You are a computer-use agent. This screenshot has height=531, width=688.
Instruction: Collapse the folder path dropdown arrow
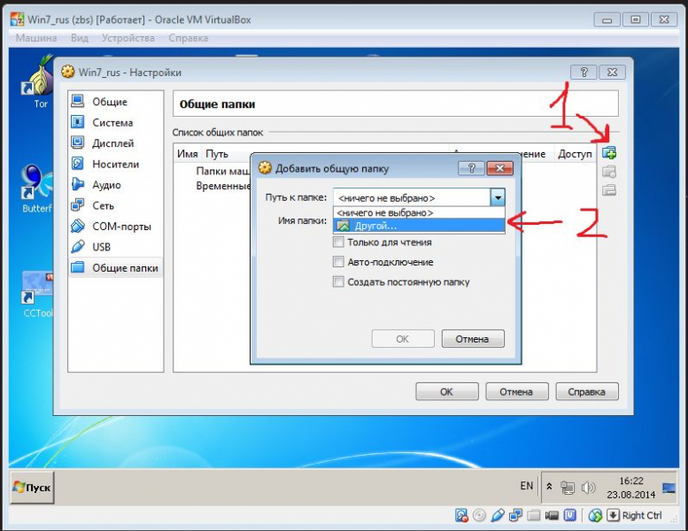click(x=498, y=198)
